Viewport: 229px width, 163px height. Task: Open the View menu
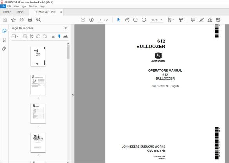click(x=16, y=6)
